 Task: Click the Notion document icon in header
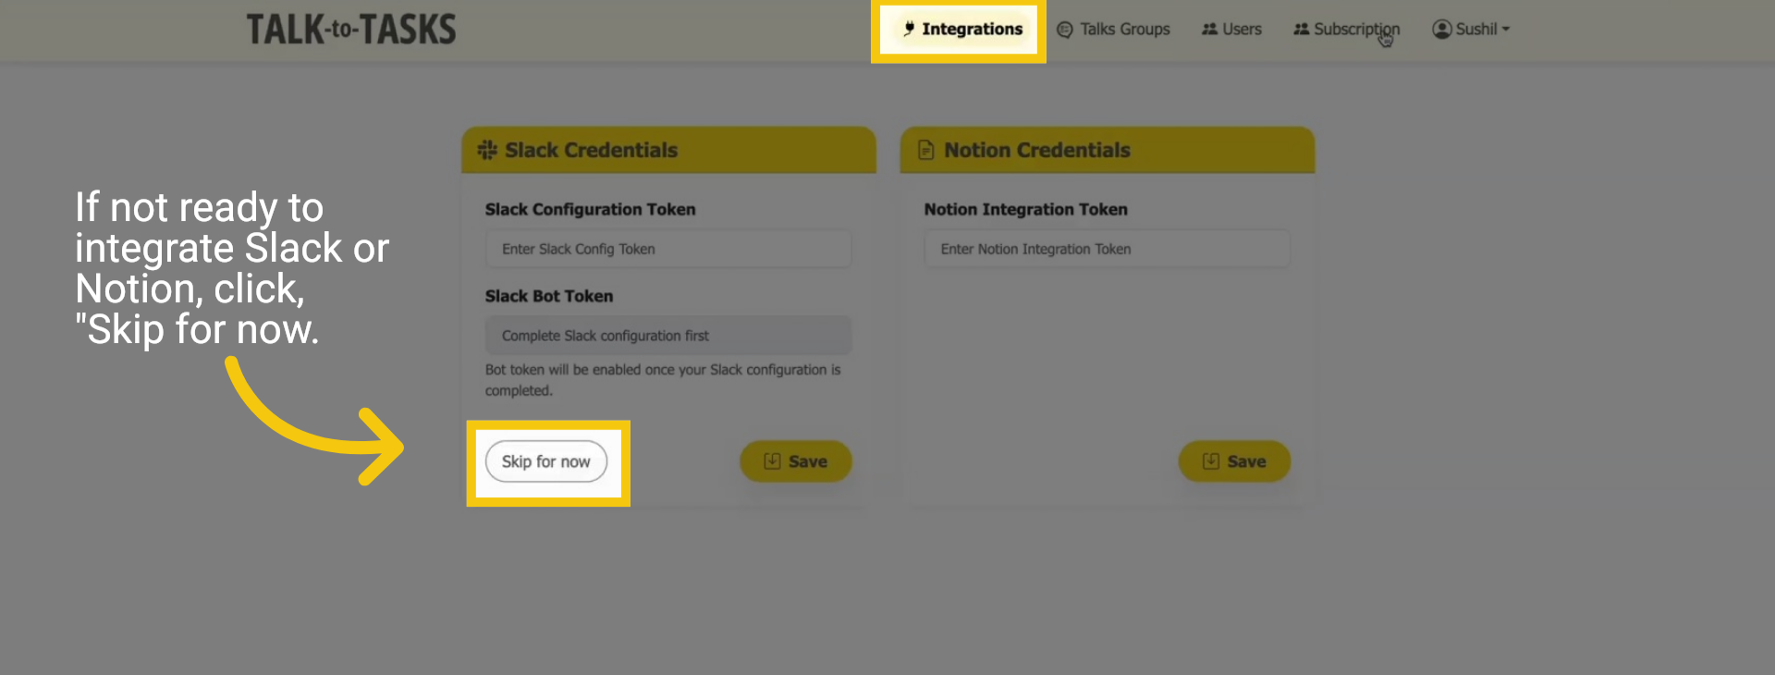[x=925, y=150]
